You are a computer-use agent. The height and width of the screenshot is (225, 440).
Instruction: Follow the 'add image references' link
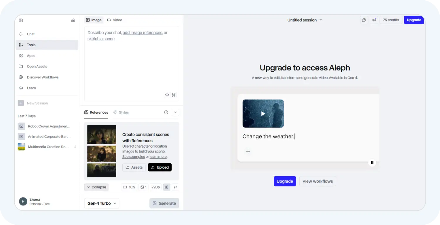coord(143,33)
